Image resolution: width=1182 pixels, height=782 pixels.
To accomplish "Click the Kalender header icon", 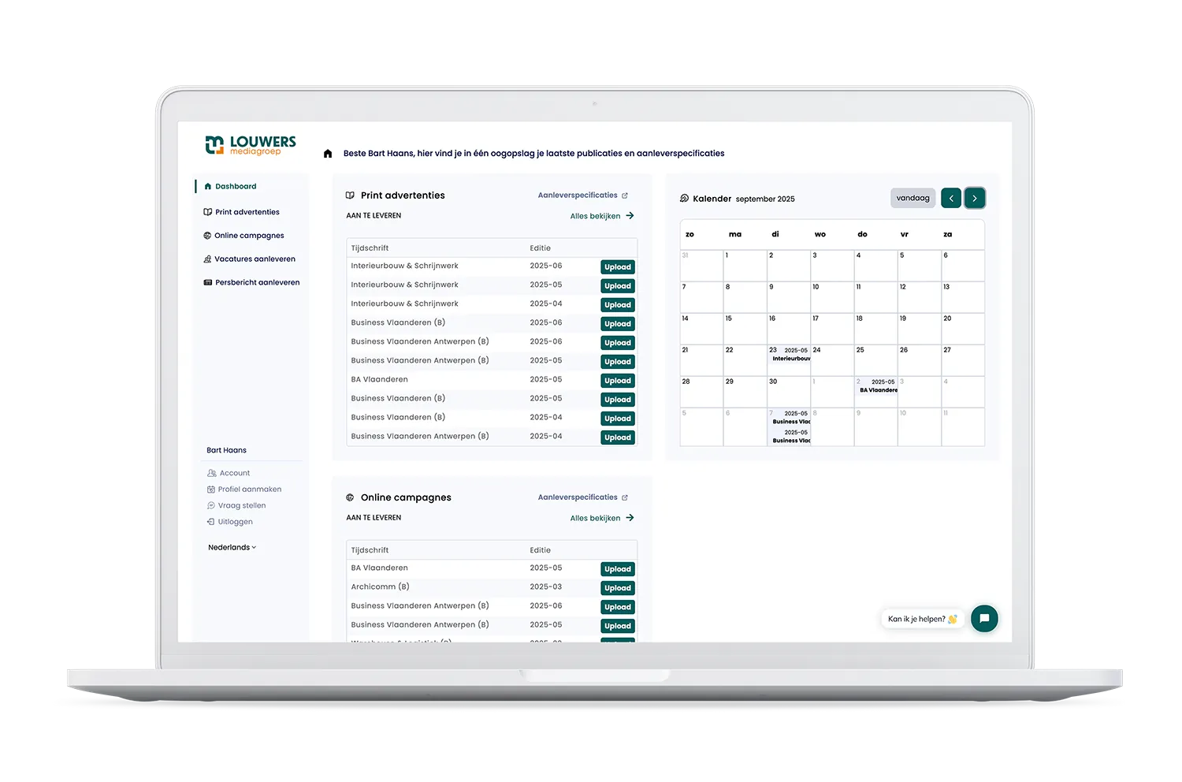I will tap(684, 199).
